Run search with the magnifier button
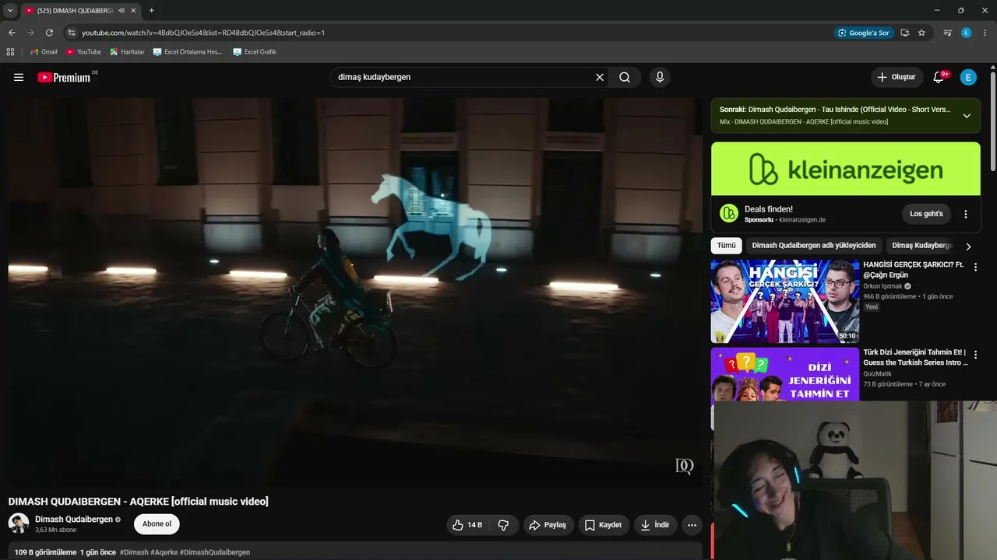 coord(625,77)
